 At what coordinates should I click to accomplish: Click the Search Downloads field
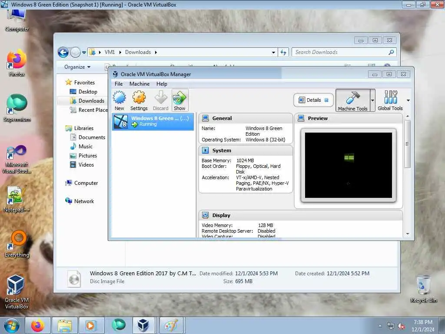pyautogui.click(x=344, y=52)
